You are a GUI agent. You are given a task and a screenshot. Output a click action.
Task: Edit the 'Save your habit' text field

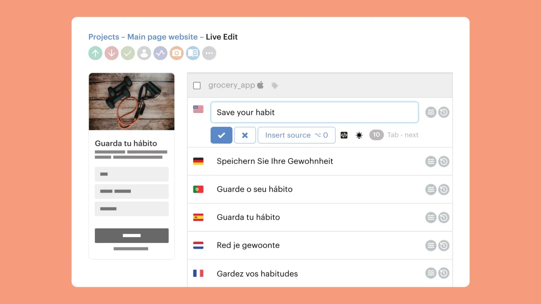point(314,112)
